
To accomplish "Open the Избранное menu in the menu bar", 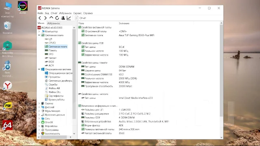I will click(x=65, y=13).
